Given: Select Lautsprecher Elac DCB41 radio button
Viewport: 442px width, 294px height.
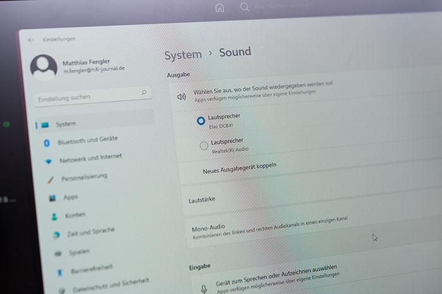Looking at the screenshot, I should pos(201,121).
